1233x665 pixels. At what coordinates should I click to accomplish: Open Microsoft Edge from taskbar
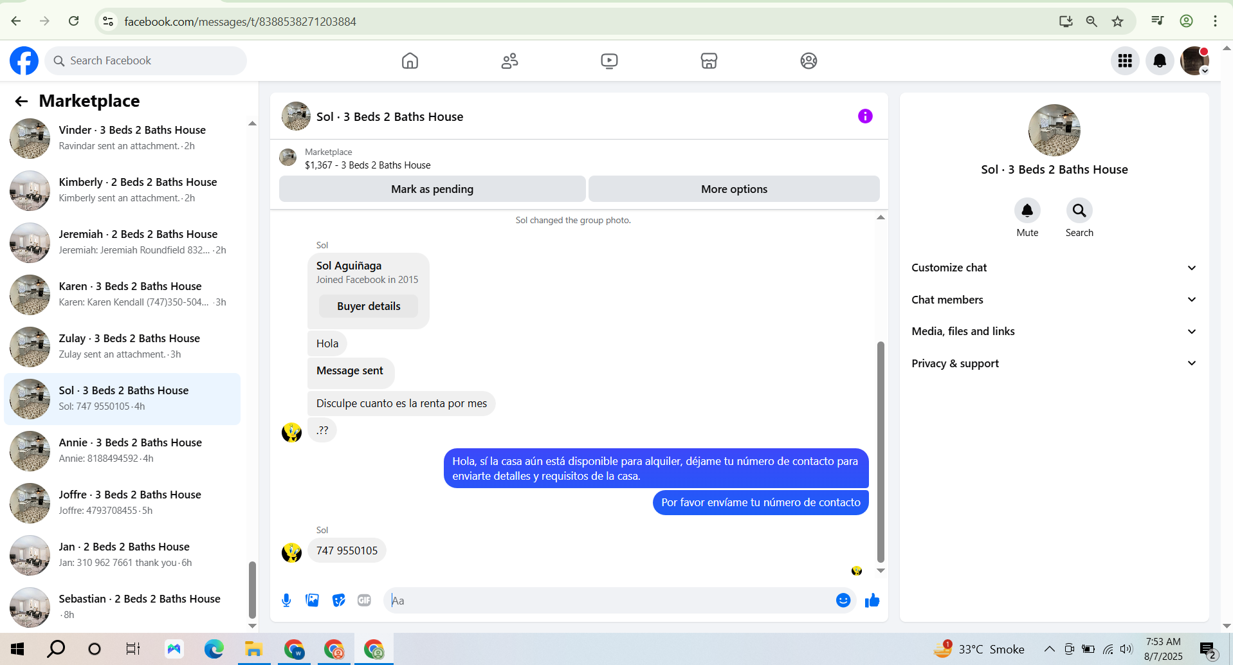coord(214,649)
